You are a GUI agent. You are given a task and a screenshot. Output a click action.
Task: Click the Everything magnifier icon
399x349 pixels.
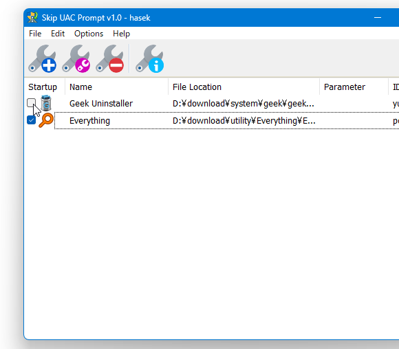coord(46,120)
